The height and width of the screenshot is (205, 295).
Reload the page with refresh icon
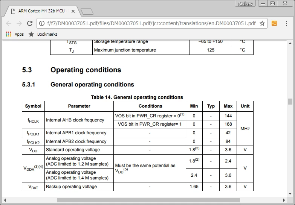point(30,23)
